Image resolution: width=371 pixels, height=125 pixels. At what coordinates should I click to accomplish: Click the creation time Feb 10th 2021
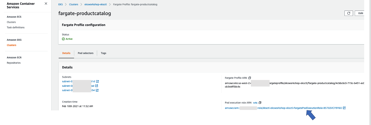click(x=78, y=106)
